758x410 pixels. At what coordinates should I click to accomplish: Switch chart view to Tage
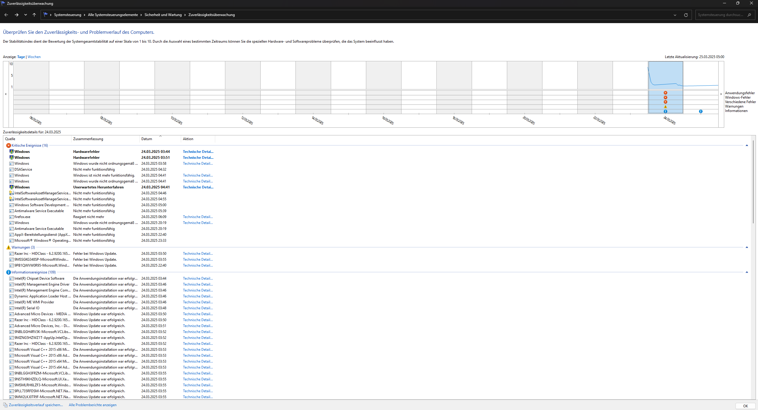coord(21,57)
